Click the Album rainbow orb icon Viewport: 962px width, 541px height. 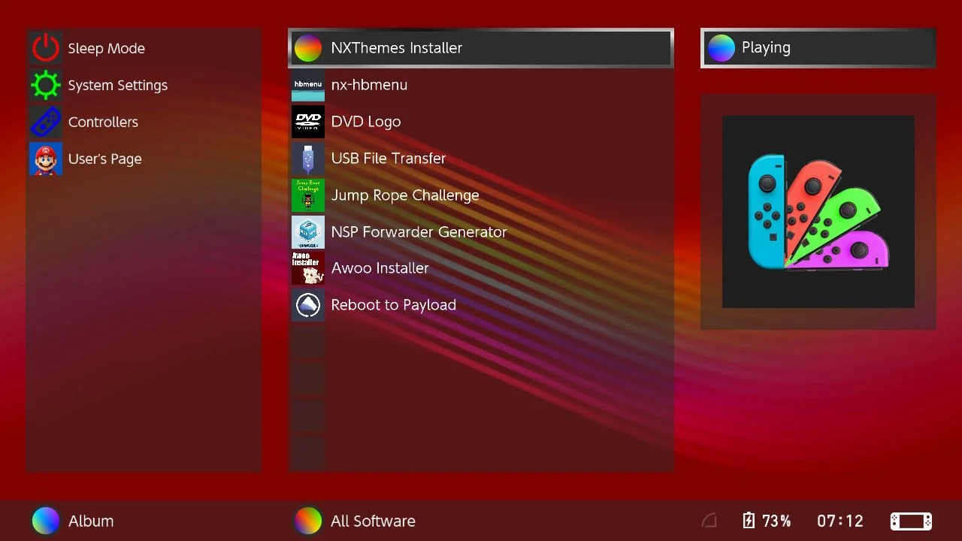pyautogui.click(x=46, y=521)
